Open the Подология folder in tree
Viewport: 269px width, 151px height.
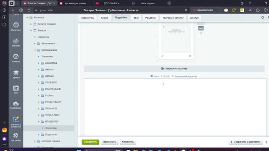(51, 135)
